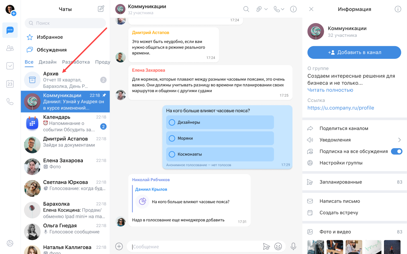Open settings gear in left sidebar
407x254 pixels.
click(10, 243)
